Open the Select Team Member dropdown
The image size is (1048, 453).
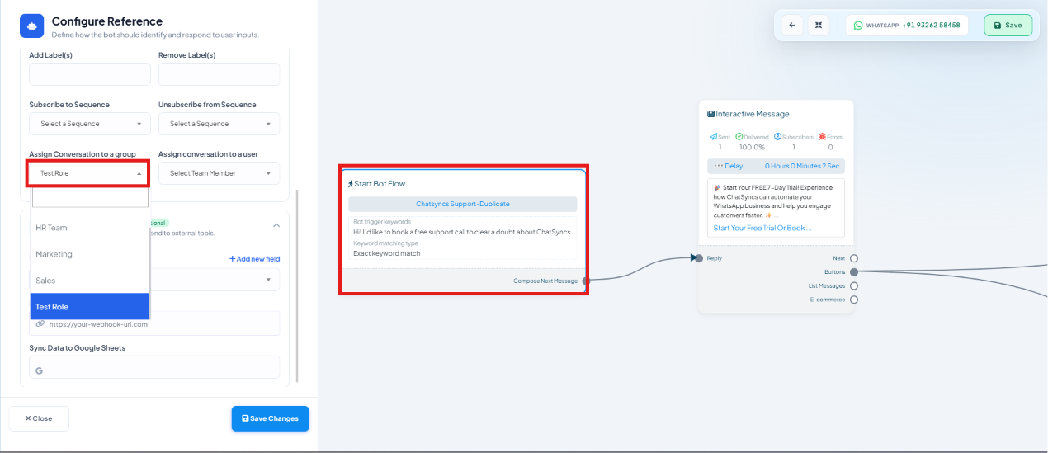(219, 173)
